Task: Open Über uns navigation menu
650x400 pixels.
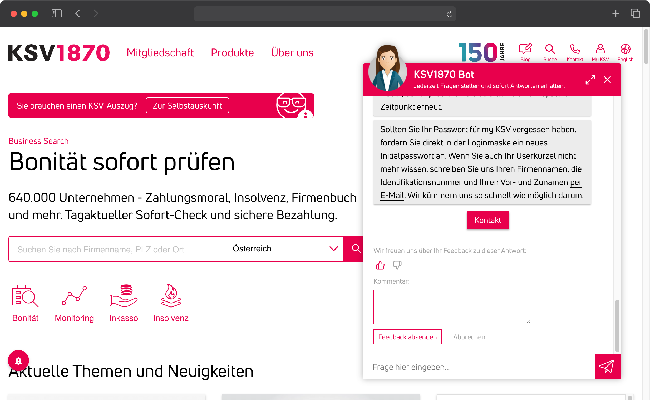Action: point(293,52)
